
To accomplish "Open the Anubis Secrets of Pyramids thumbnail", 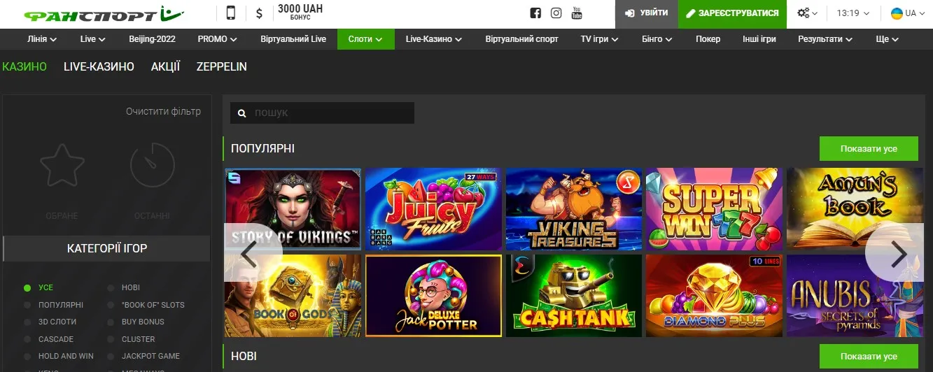I will click(x=855, y=296).
